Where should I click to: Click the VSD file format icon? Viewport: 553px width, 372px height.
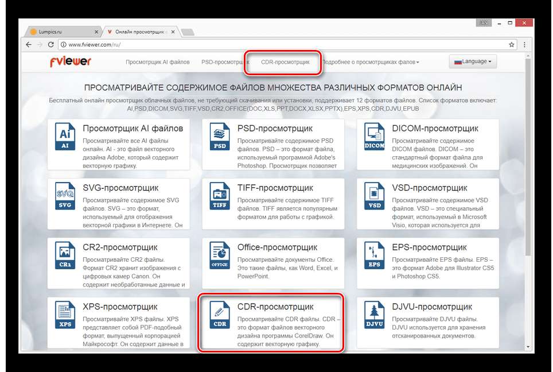(374, 196)
